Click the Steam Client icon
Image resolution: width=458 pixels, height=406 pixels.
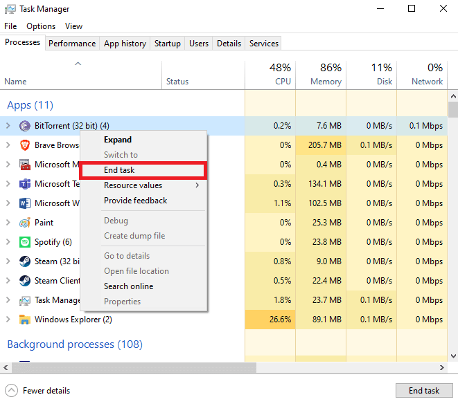pos(25,281)
